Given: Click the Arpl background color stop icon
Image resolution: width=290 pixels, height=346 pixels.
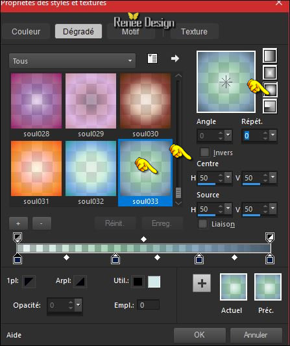Looking at the screenshot, I should click(80, 281).
